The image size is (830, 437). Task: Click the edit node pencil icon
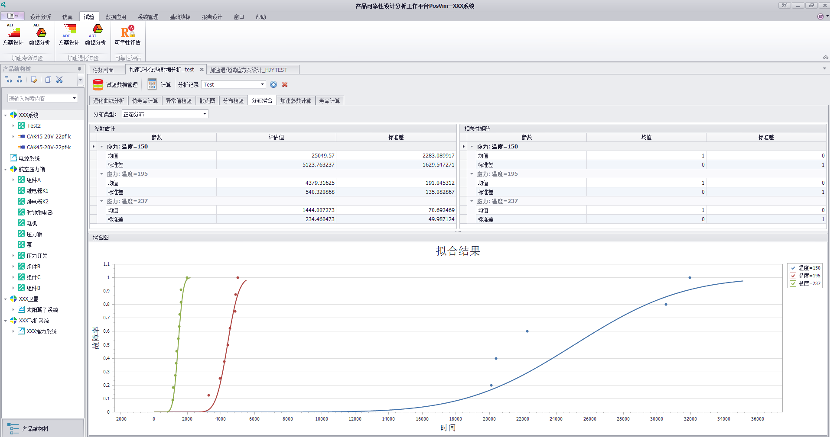[34, 80]
